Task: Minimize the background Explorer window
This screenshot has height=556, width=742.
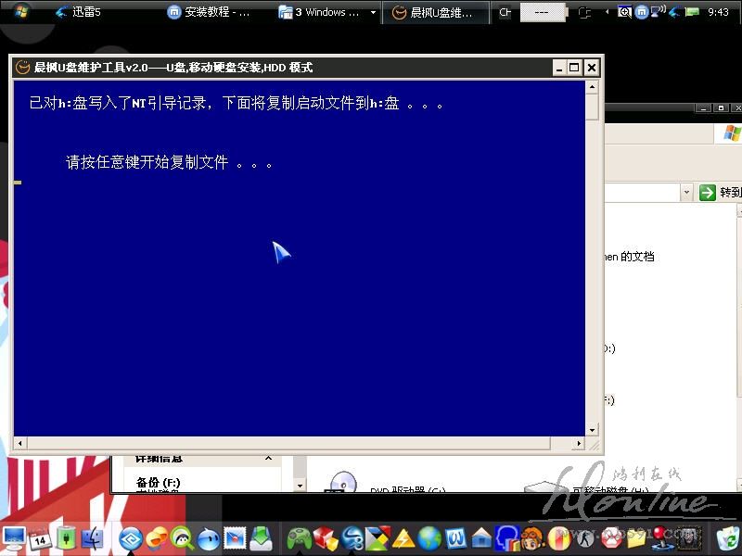Action: 704,108
